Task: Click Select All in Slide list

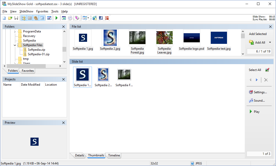Action: [255, 70]
